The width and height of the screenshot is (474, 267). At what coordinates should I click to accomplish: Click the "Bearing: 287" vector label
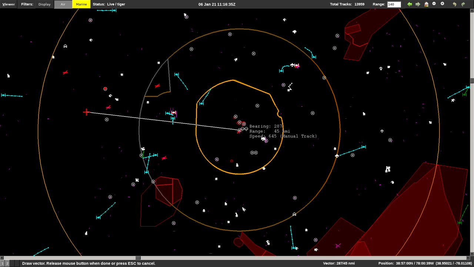click(266, 126)
